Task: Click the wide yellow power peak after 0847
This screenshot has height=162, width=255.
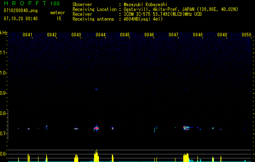Action: point(186,157)
